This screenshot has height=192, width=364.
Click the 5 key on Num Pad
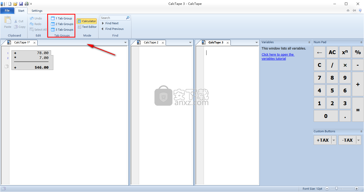coord(332,91)
